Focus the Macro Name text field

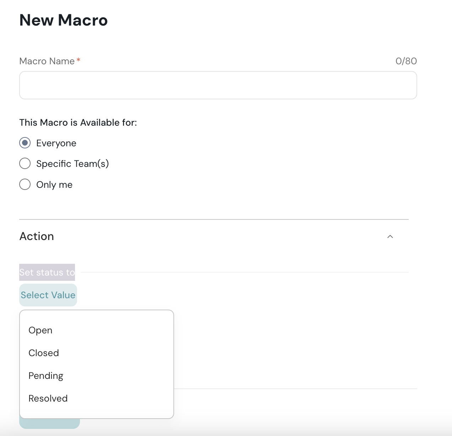(x=218, y=85)
